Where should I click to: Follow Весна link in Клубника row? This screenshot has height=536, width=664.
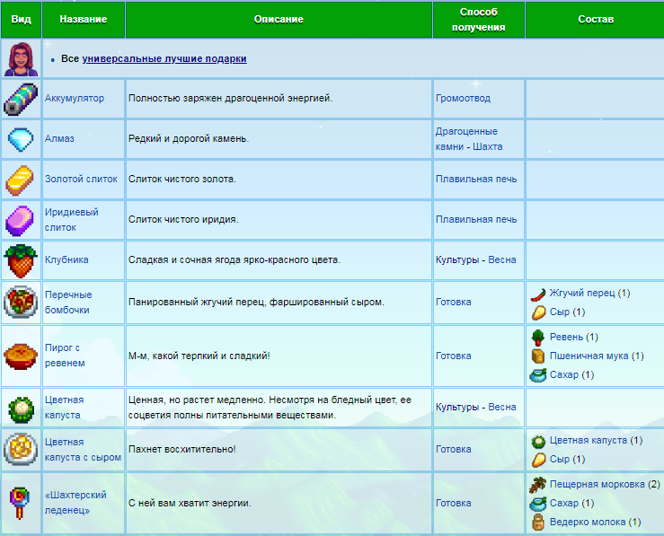(x=501, y=259)
